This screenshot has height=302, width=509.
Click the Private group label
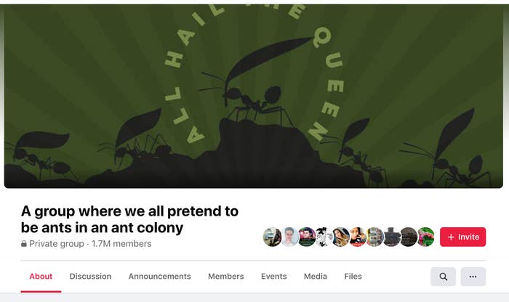coord(57,244)
